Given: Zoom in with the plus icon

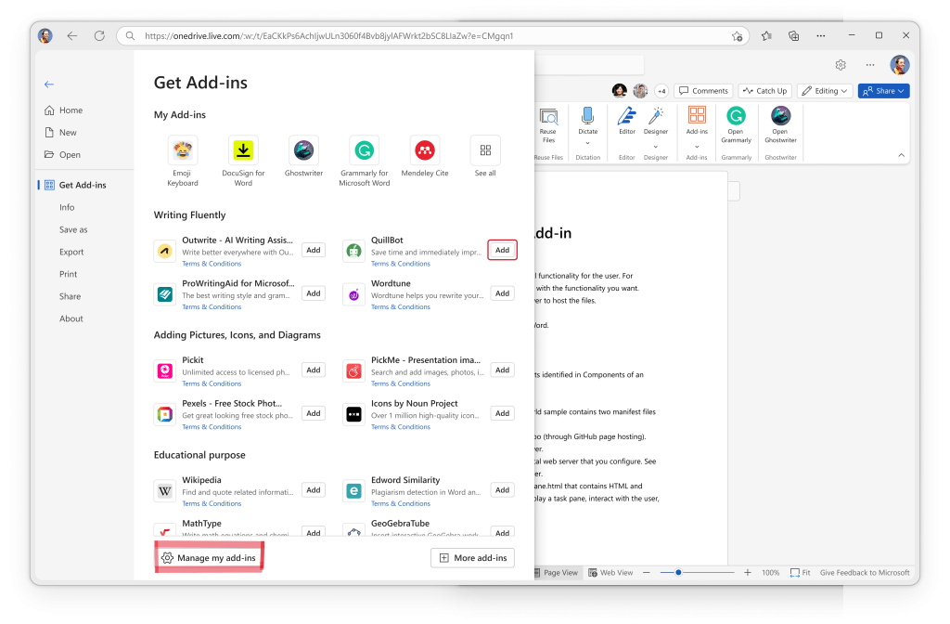Looking at the screenshot, I should 748,572.
